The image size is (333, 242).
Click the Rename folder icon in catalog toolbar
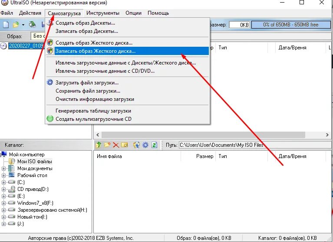(125, 145)
